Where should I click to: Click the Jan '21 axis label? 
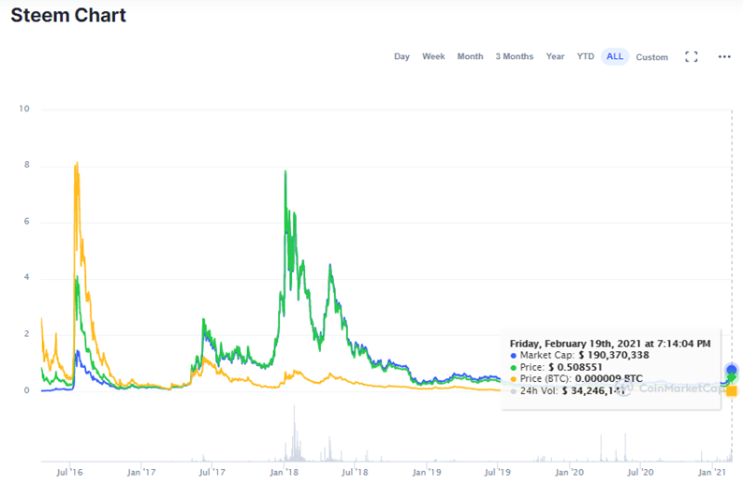pyautogui.click(x=712, y=472)
